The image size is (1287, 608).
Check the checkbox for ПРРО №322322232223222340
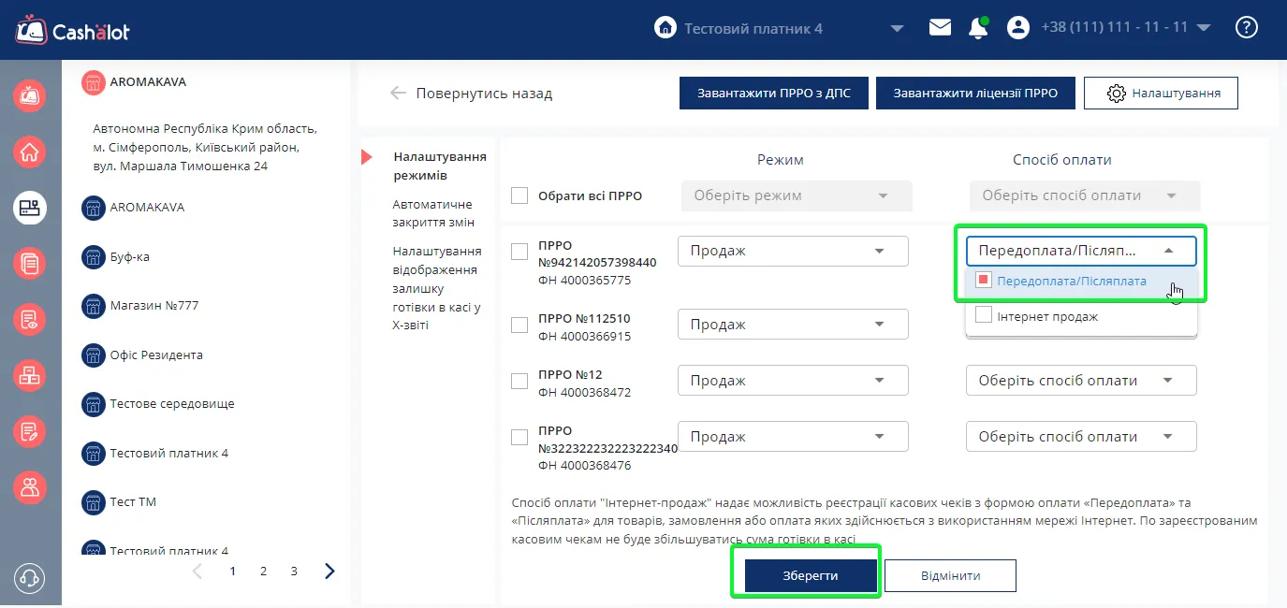(519, 437)
